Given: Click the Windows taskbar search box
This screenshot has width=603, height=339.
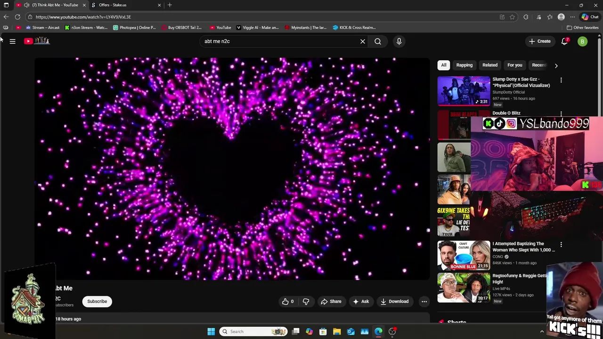Looking at the screenshot, I should pyautogui.click(x=253, y=331).
